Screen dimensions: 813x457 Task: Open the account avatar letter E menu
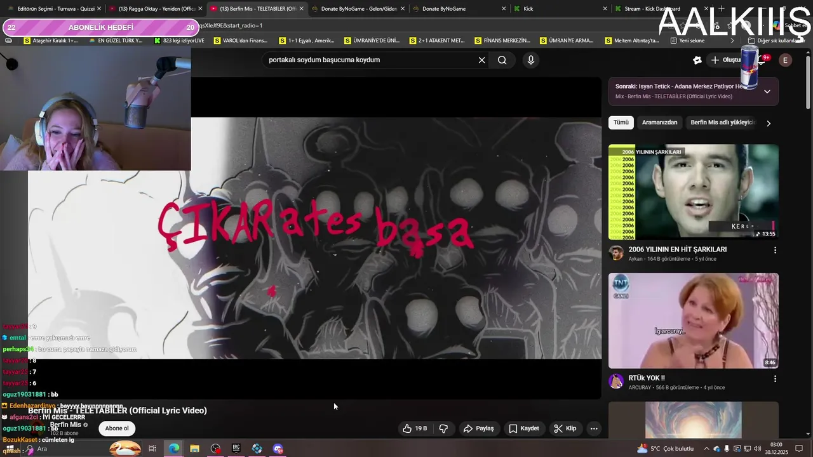pyautogui.click(x=785, y=60)
